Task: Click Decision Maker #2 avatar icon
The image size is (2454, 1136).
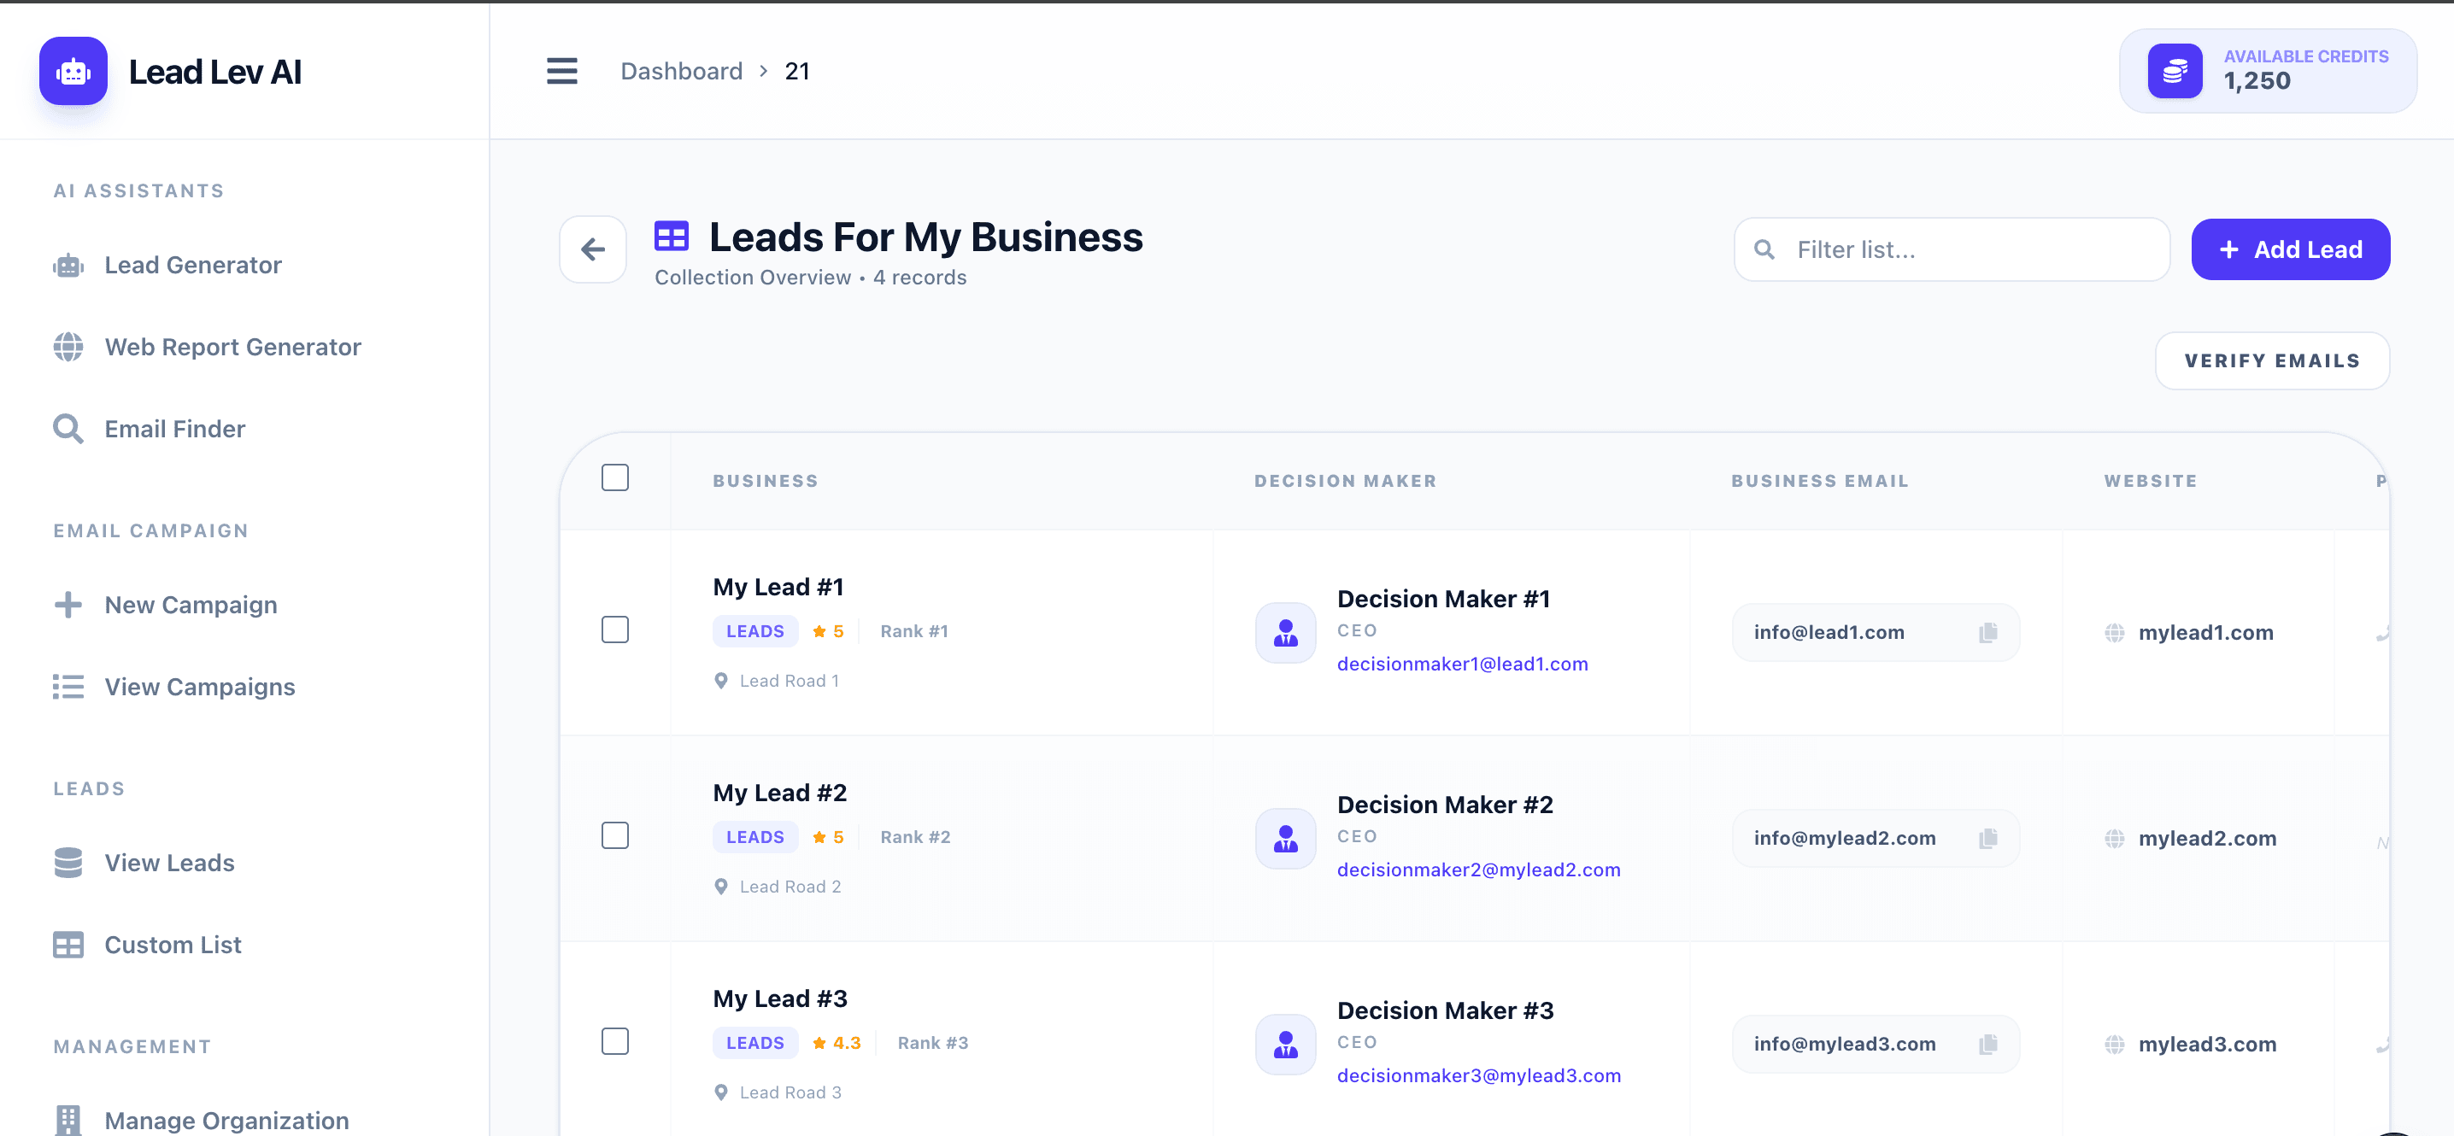Action: tap(1286, 838)
